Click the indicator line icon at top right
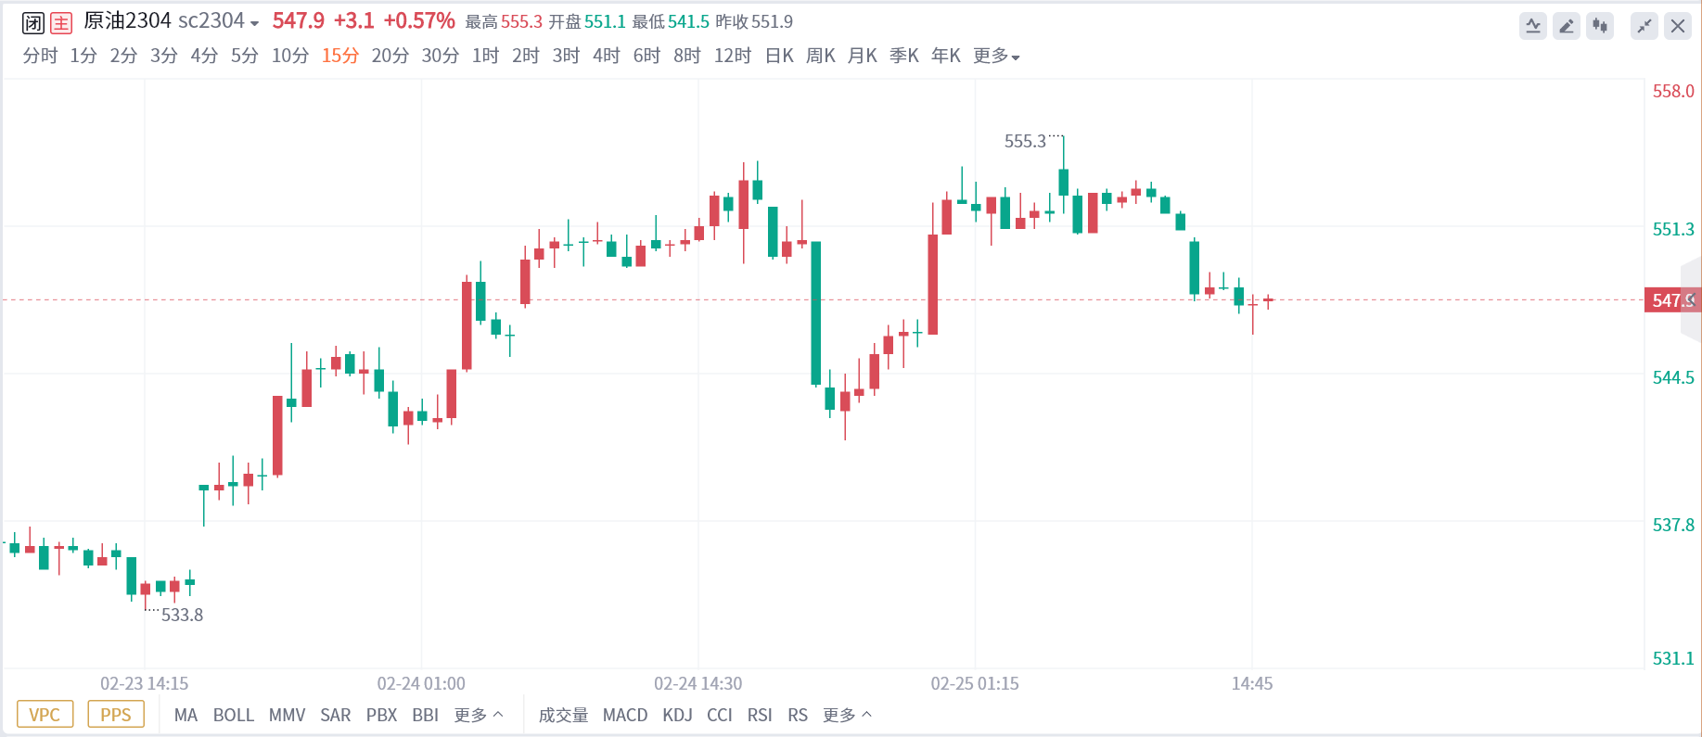 point(1533,26)
